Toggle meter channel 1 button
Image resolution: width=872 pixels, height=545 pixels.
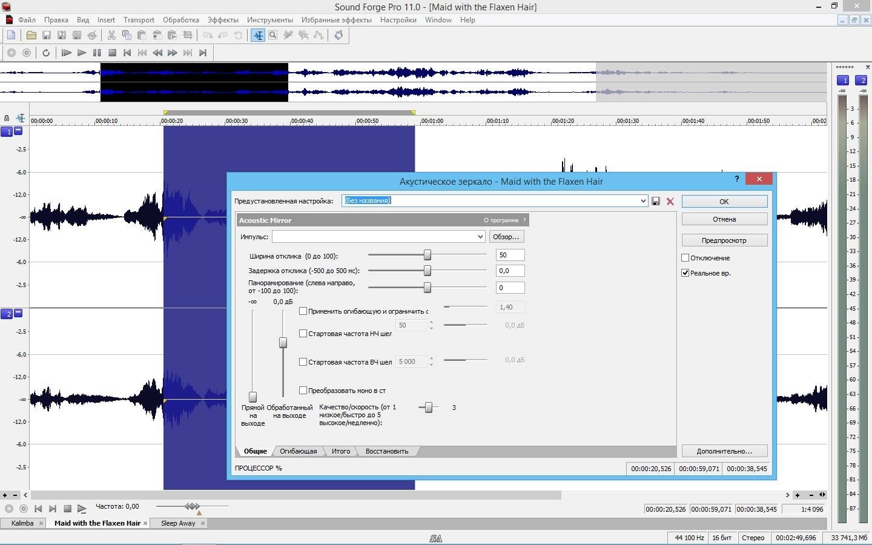(842, 80)
